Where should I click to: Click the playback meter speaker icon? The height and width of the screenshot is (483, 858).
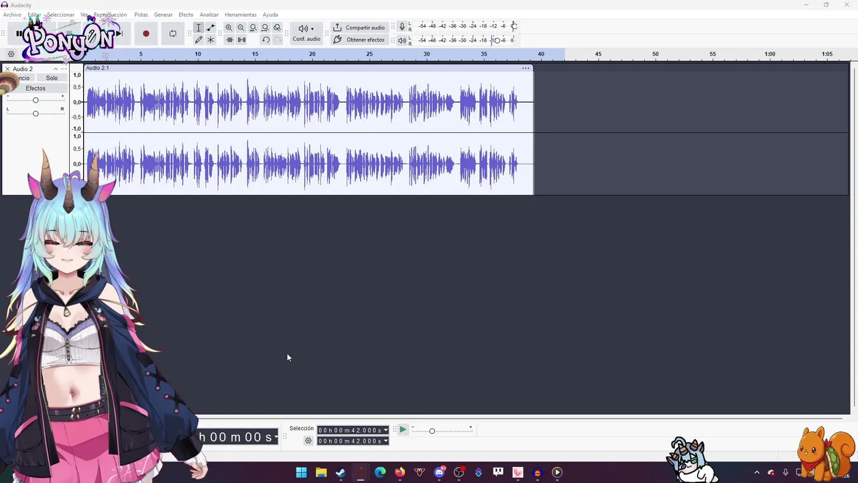(402, 40)
